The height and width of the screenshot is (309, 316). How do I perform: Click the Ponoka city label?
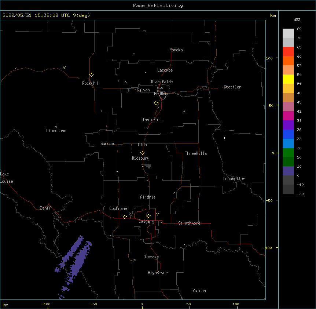pyautogui.click(x=176, y=50)
